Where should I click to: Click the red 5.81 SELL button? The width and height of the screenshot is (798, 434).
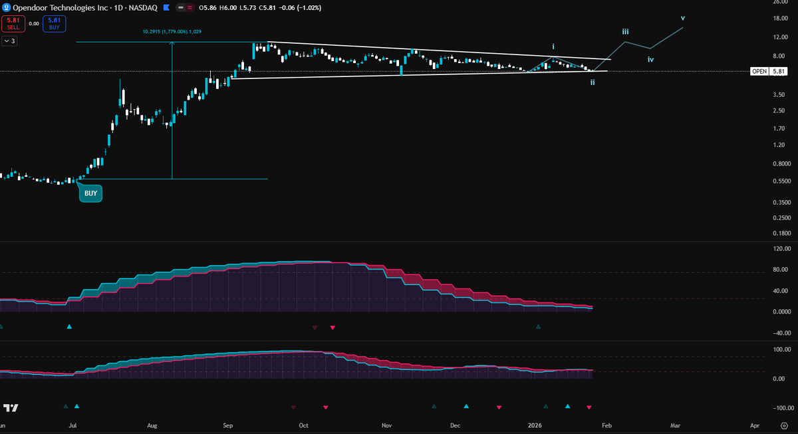coord(13,23)
